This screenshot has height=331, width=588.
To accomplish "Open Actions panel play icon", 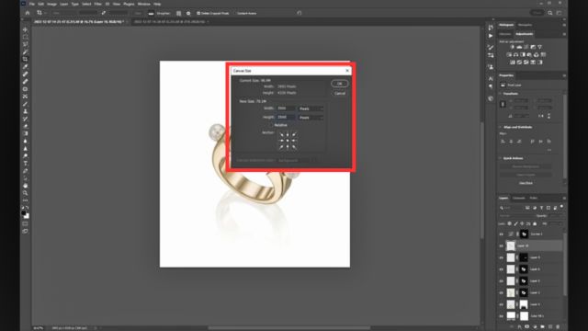I will coord(491,36).
